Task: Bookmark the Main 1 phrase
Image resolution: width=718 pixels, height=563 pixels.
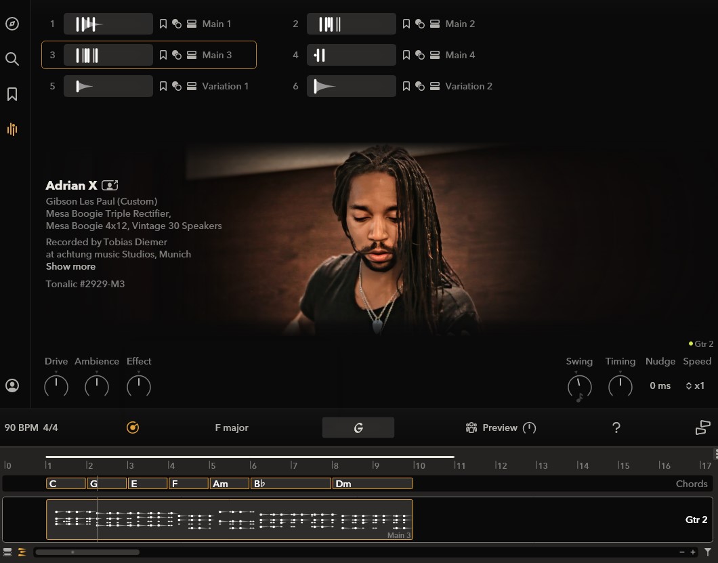Action: [x=163, y=24]
